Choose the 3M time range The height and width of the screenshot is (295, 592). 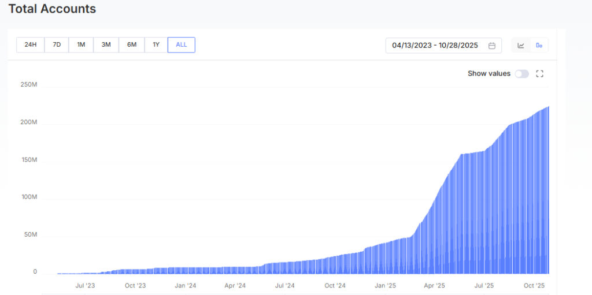[106, 45]
